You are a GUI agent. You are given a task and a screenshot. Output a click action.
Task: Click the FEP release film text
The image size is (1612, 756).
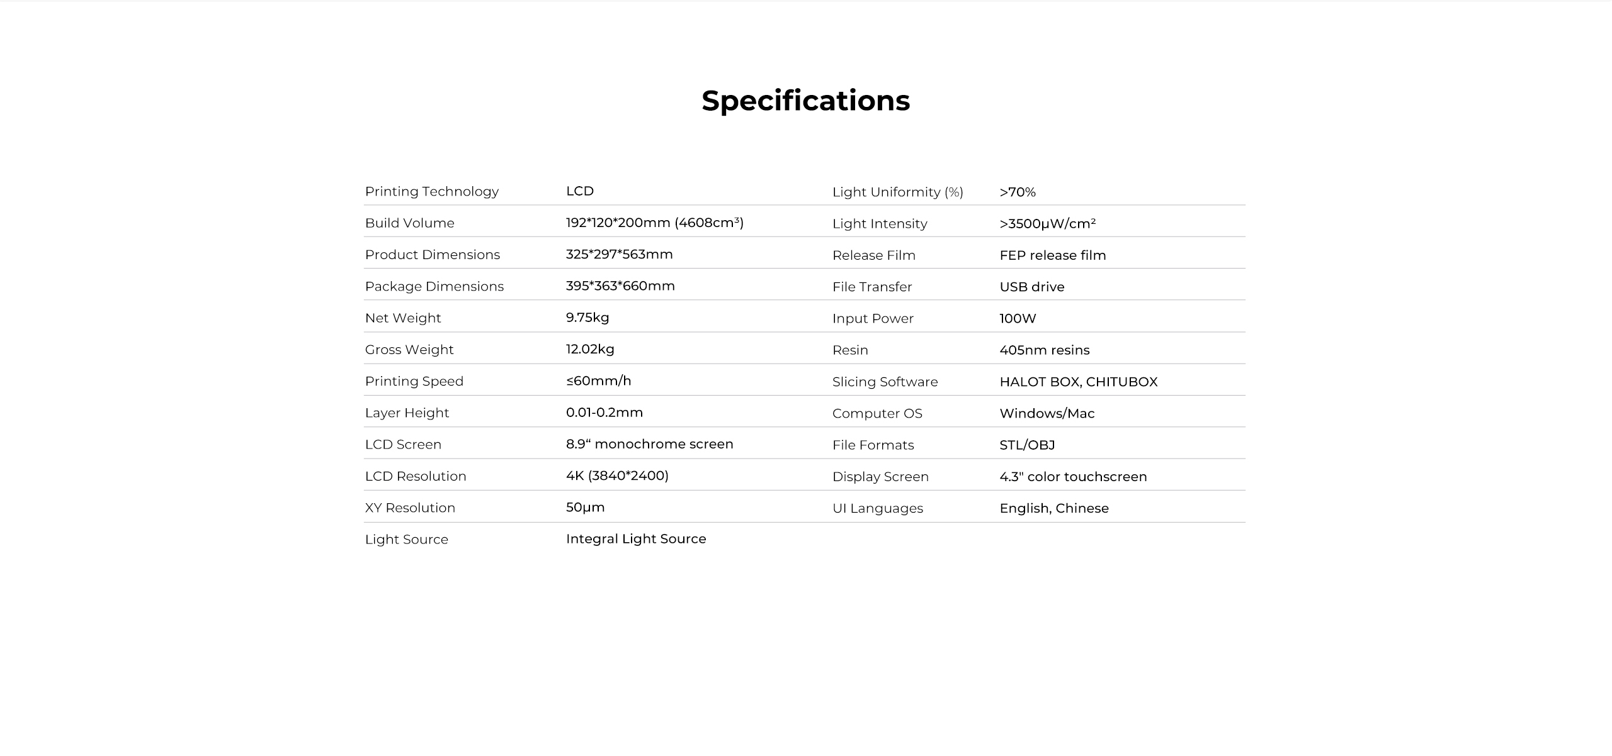point(1052,255)
